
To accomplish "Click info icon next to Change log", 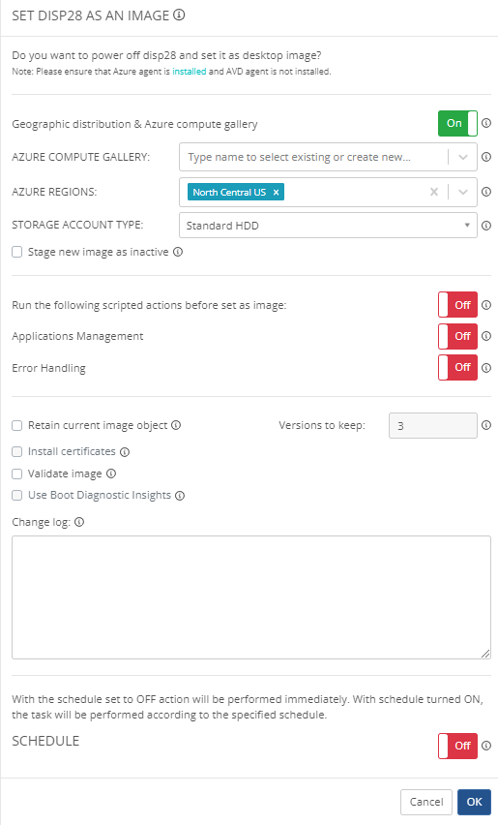I will [x=79, y=522].
